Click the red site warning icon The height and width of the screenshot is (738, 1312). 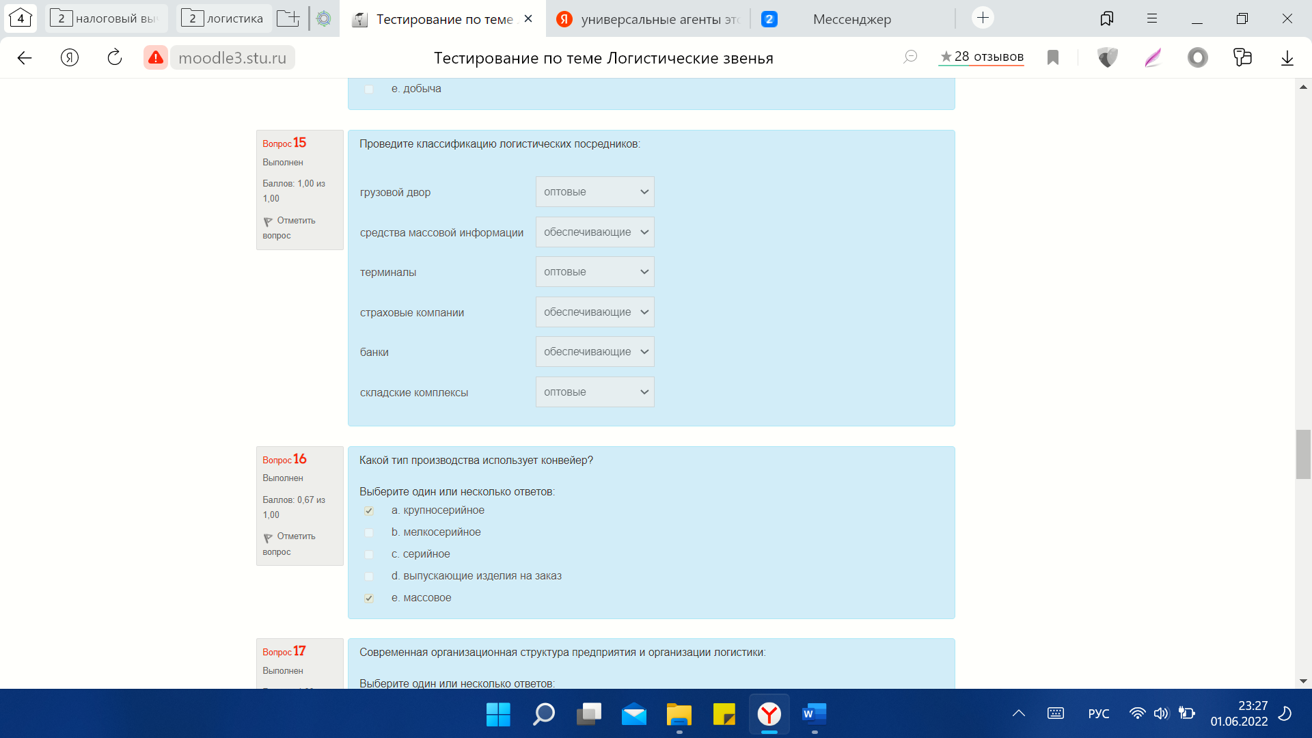pos(156,58)
